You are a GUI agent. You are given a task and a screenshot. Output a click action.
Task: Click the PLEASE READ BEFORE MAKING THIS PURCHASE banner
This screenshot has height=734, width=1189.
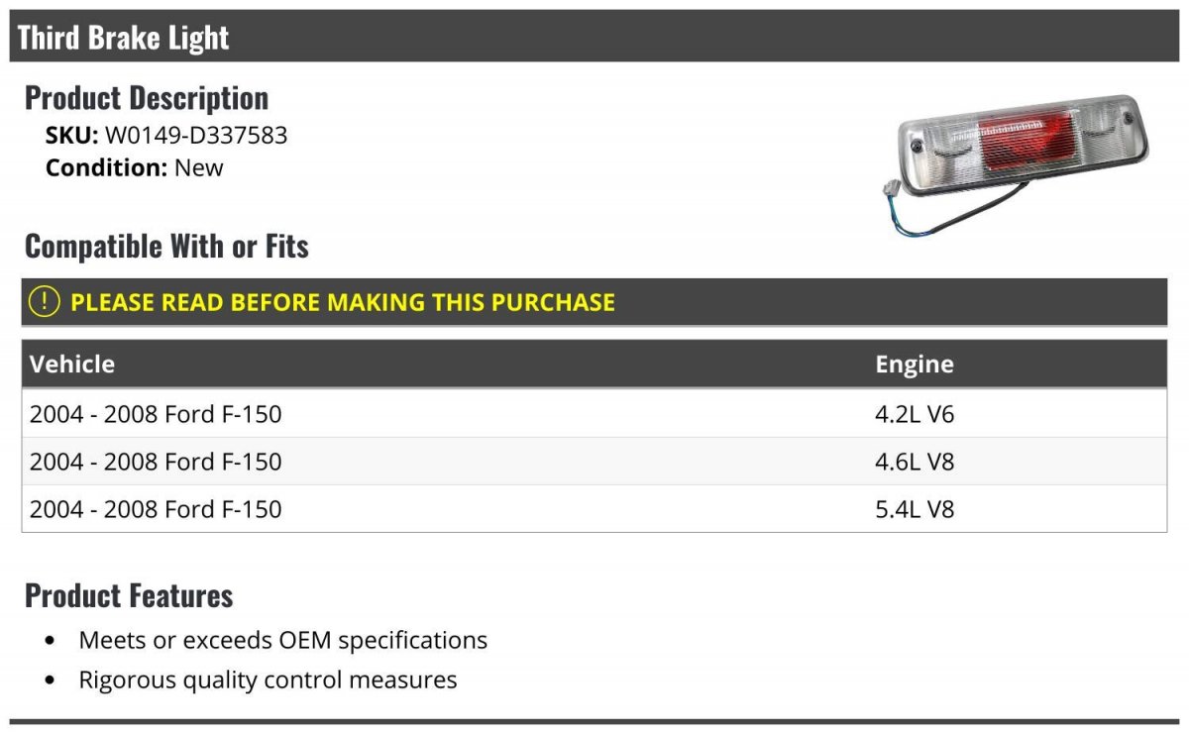[594, 302]
